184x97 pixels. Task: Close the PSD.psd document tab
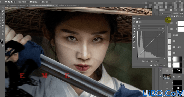tap(56, 5)
